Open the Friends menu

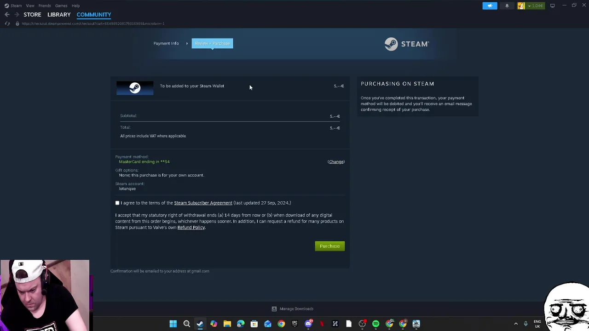pyautogui.click(x=45, y=6)
